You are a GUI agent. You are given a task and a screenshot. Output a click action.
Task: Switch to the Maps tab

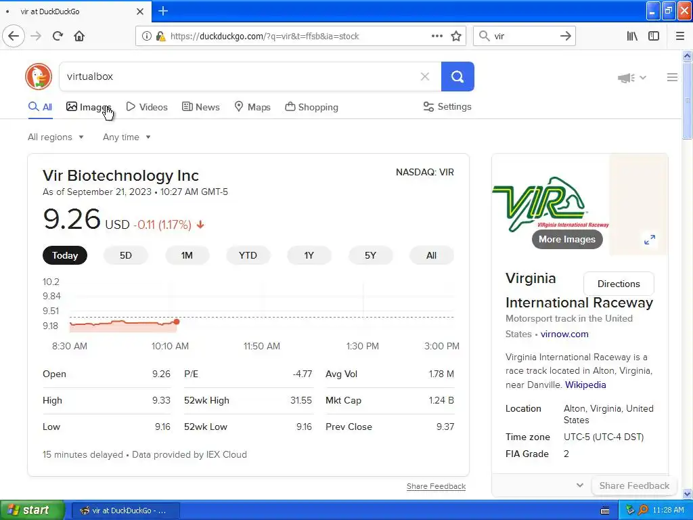pyautogui.click(x=252, y=107)
